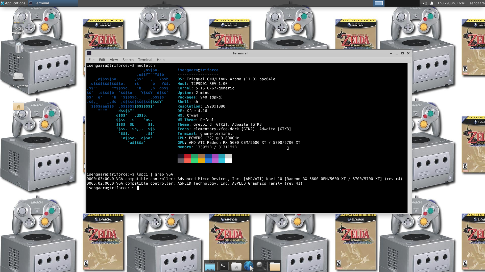Viewport: 485px width, 272px height.
Task: Switch to the second workspace in the pager
Action: 390,3
